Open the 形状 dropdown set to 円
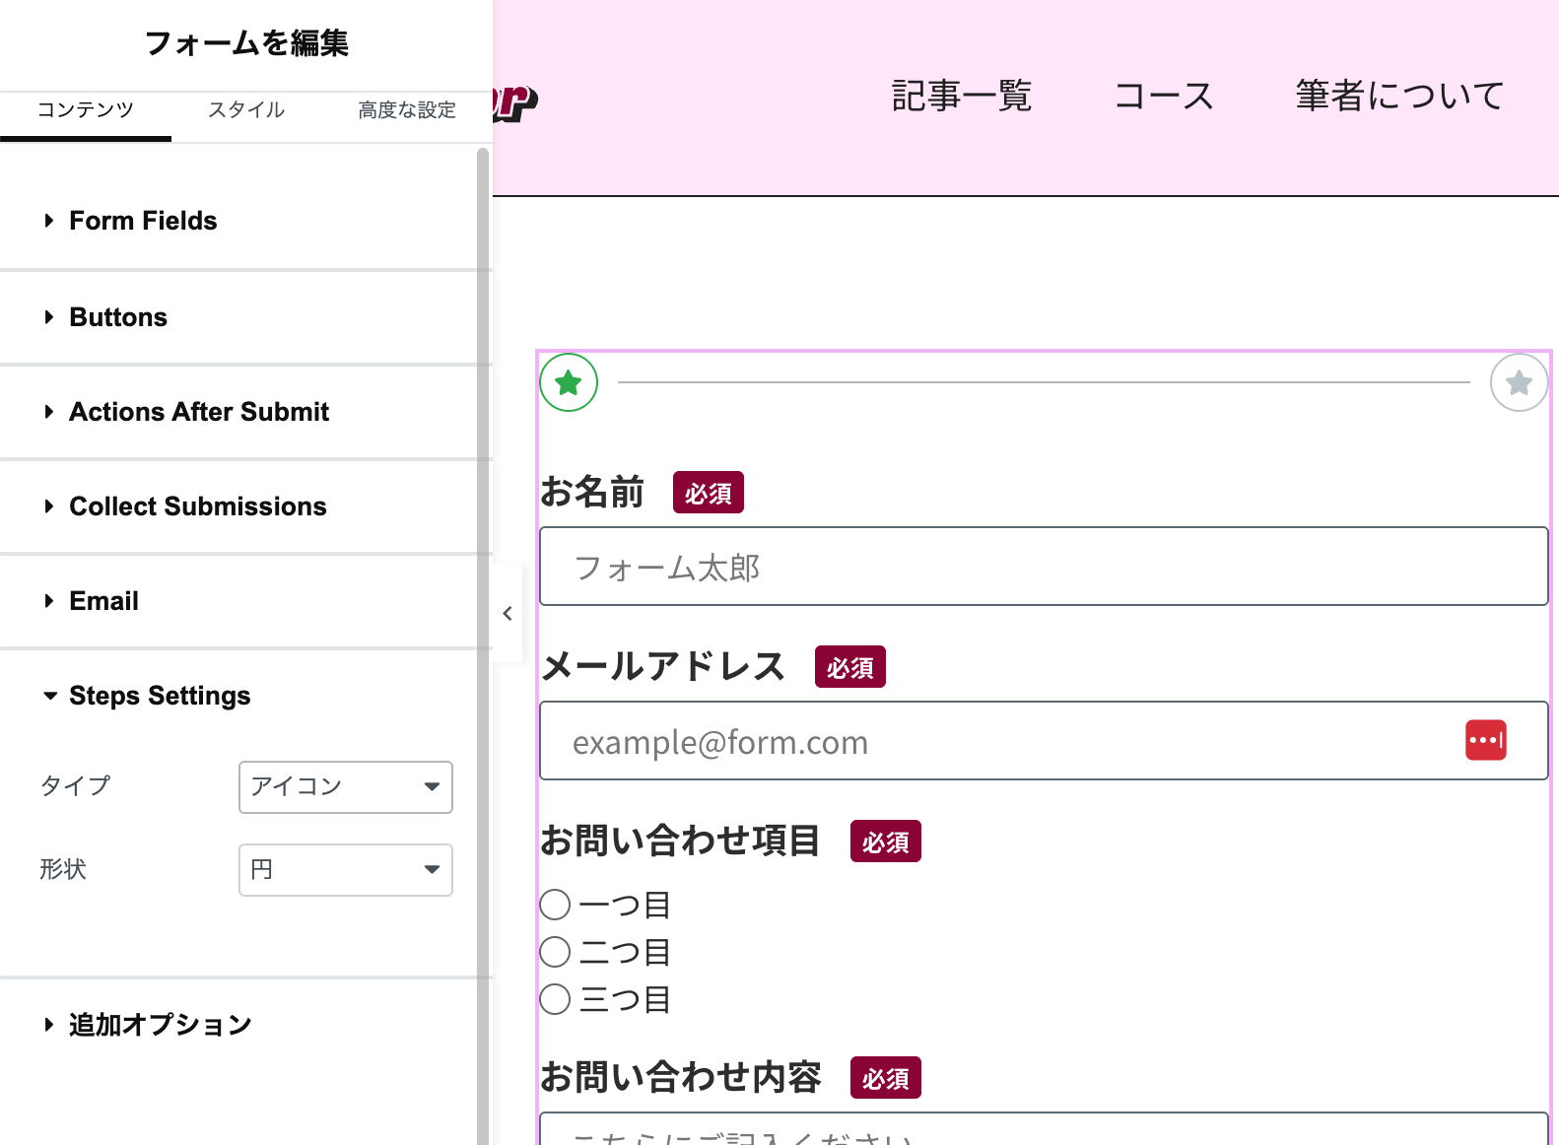The height and width of the screenshot is (1145, 1559). click(345, 869)
